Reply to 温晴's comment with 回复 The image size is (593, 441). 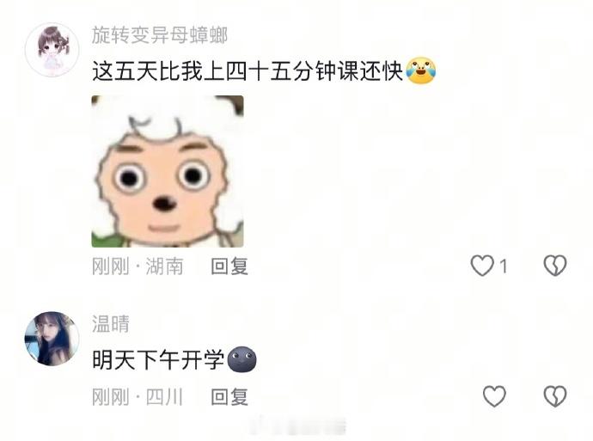tap(229, 397)
